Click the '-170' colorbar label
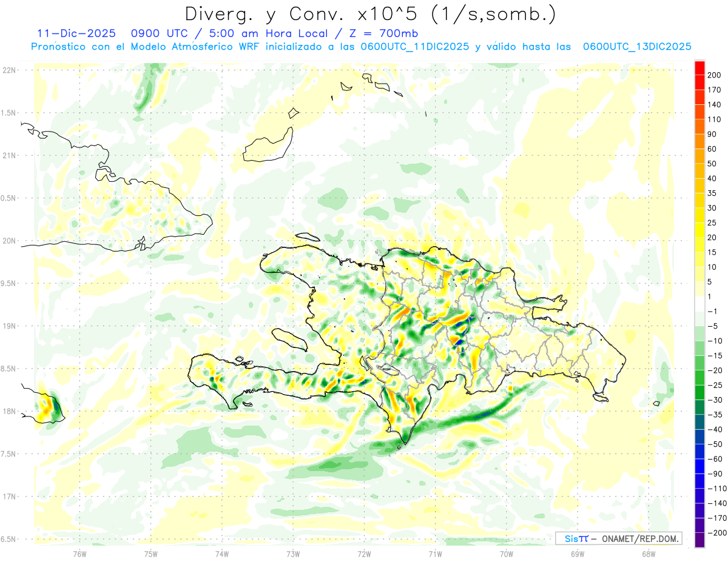728x562 pixels. pyautogui.click(x=716, y=518)
